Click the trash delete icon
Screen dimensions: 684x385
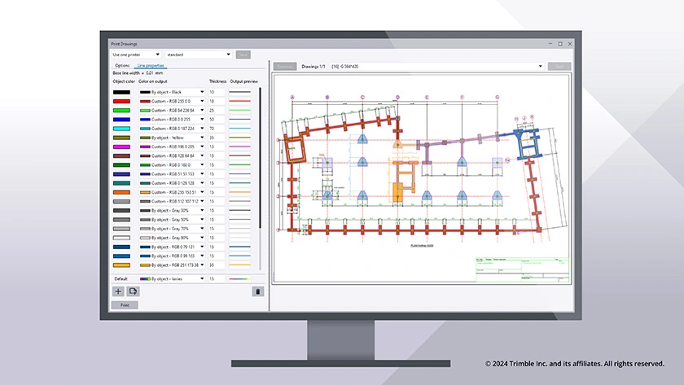(258, 291)
